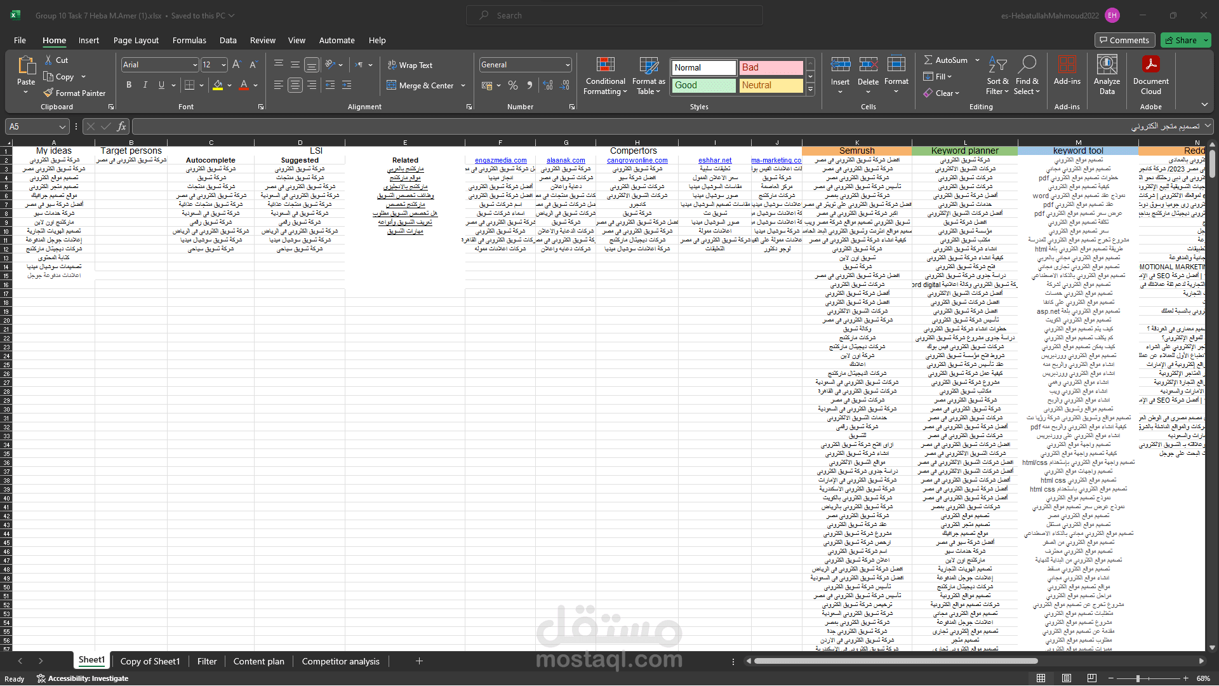Screen dimensions: 1219x686
Task: Click the AutoSum sigma icon
Action: pyautogui.click(x=928, y=60)
